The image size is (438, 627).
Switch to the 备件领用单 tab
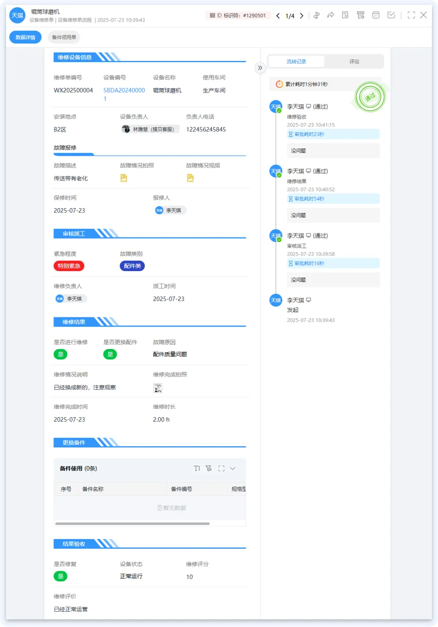tap(64, 37)
